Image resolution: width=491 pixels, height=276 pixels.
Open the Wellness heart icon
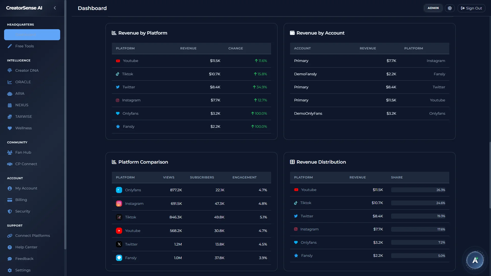pos(10,128)
